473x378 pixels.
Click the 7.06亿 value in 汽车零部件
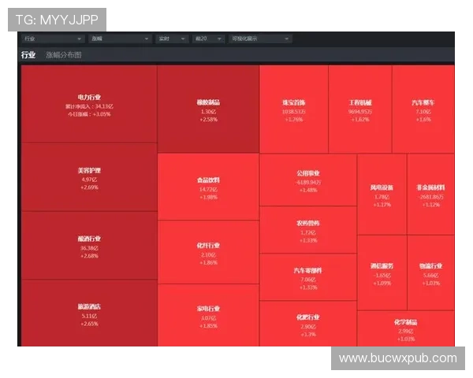[x=308, y=280]
